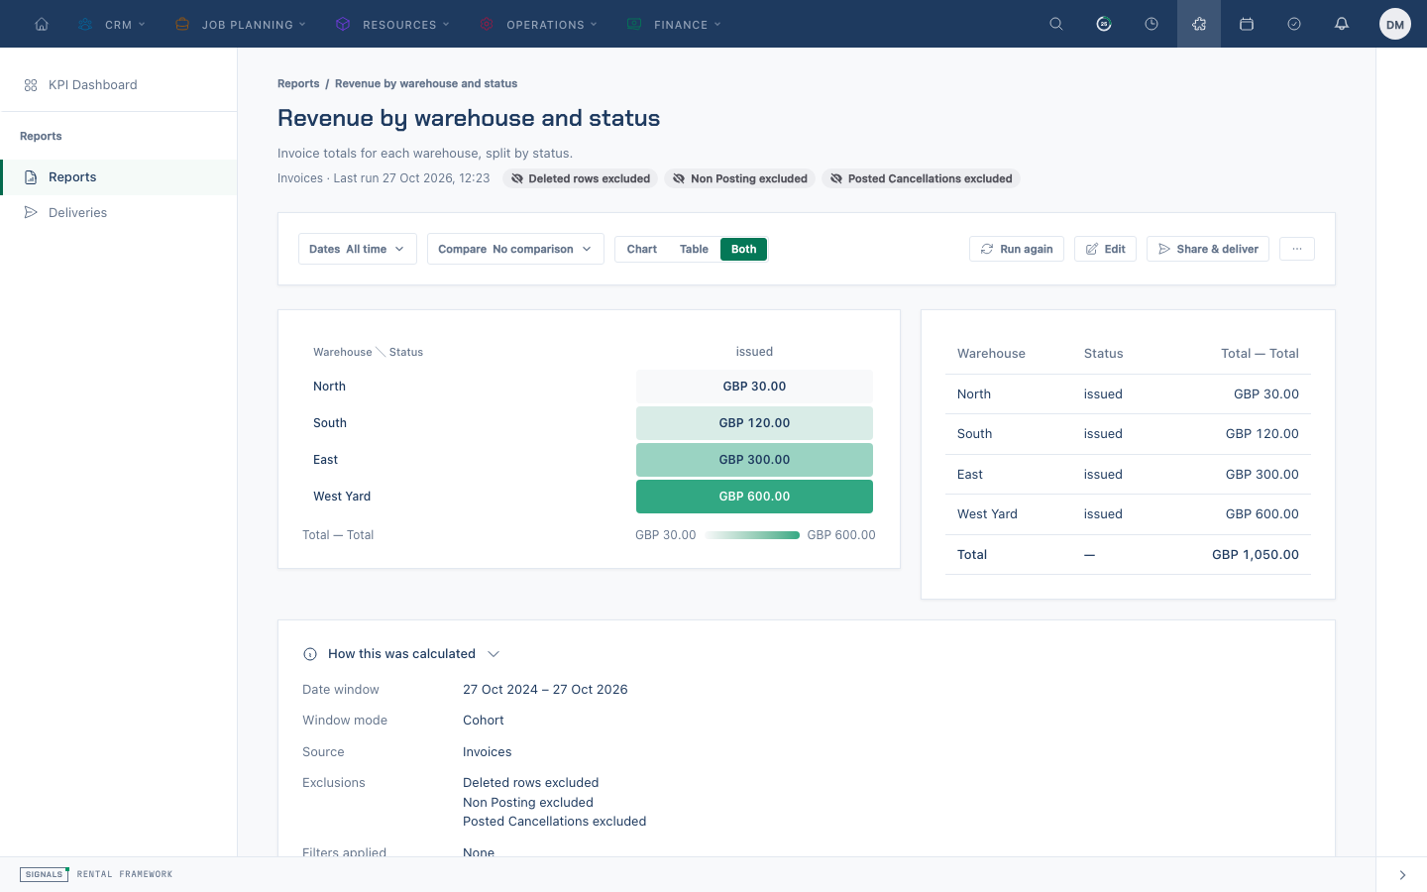Go to Deliveries in the sidebar

click(x=119, y=213)
